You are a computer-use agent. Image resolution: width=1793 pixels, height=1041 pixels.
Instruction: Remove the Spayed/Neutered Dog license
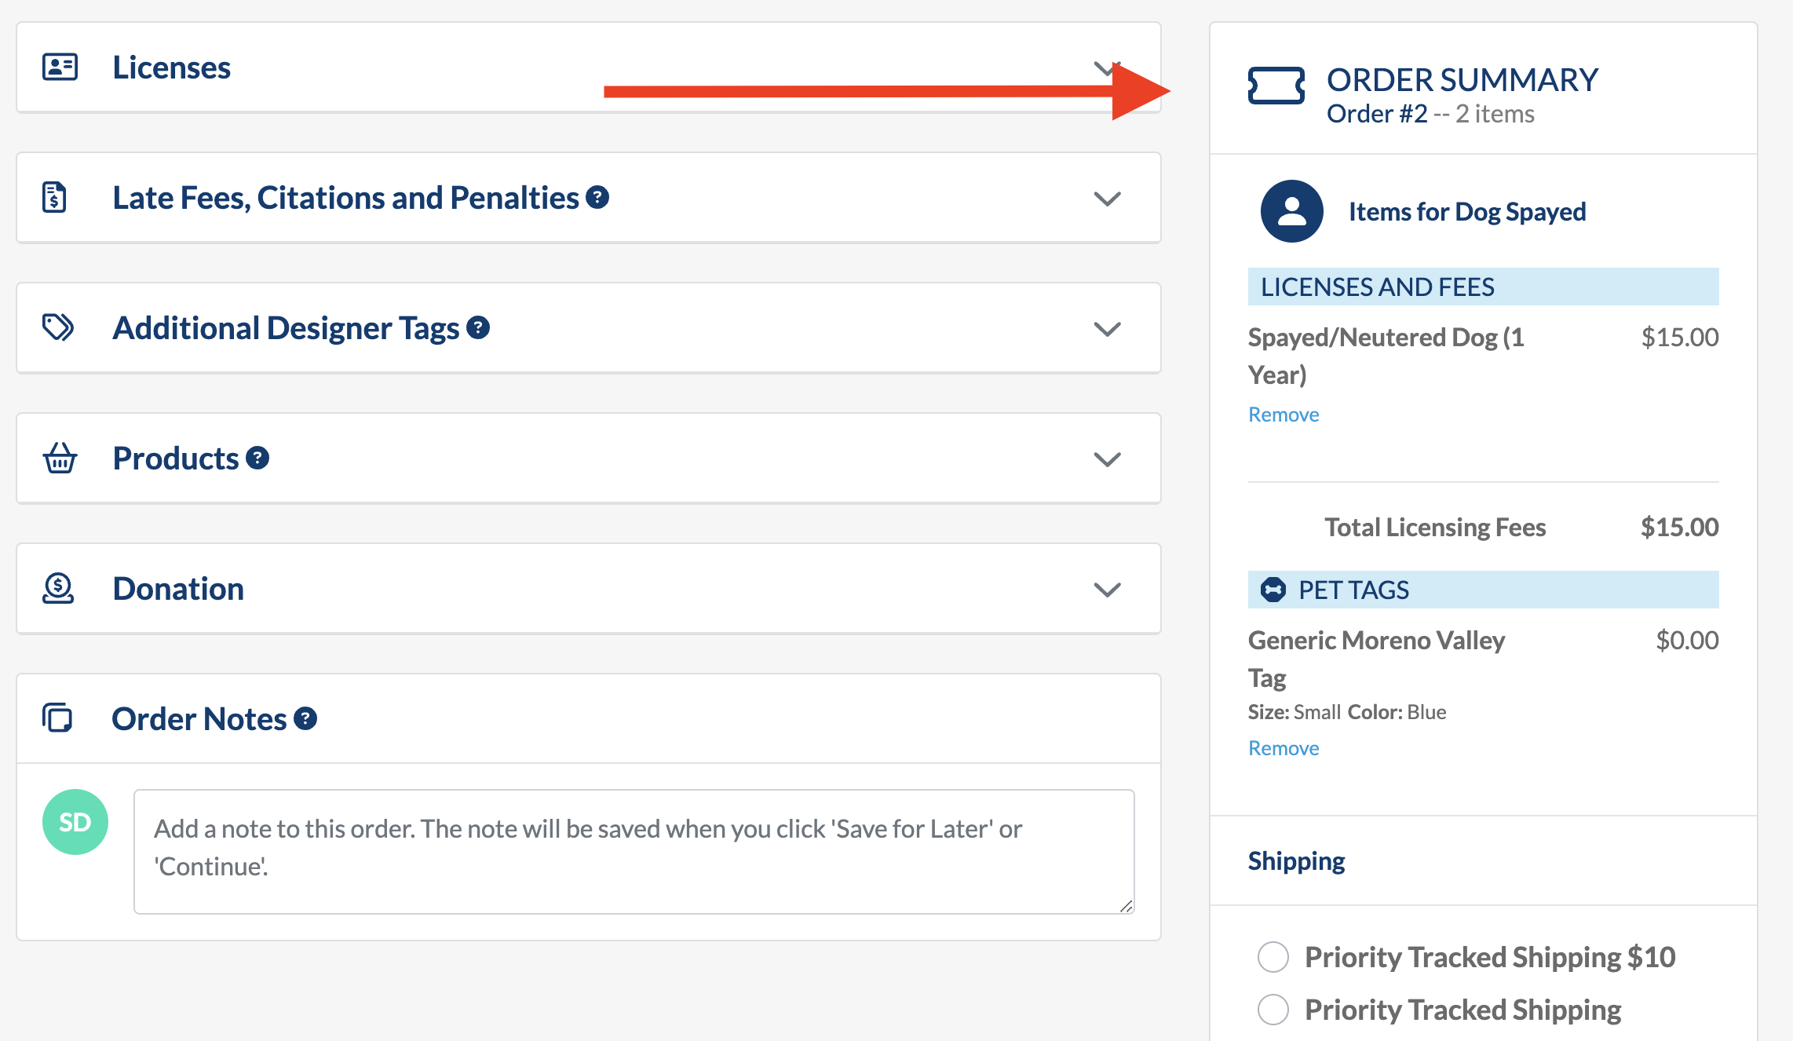coord(1283,414)
